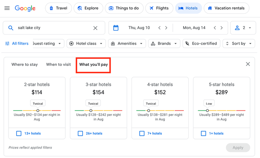Select the Hotels tab

pos(188,8)
